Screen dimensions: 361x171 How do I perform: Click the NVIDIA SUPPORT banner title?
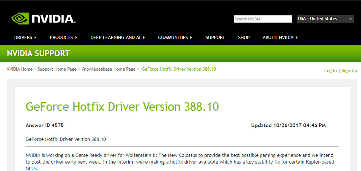38,54
